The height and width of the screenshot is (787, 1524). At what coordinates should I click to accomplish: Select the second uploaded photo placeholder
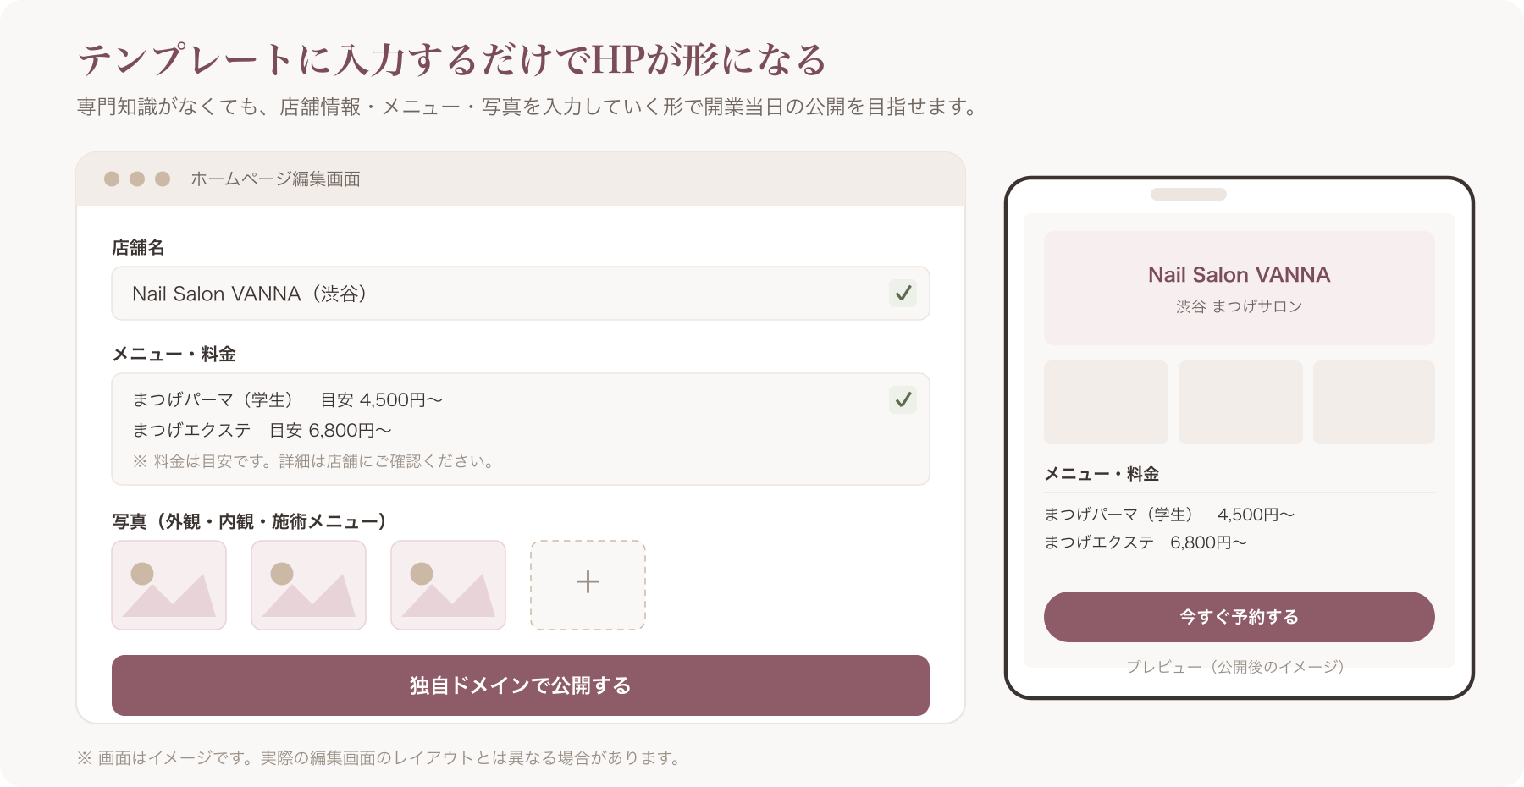(x=309, y=585)
